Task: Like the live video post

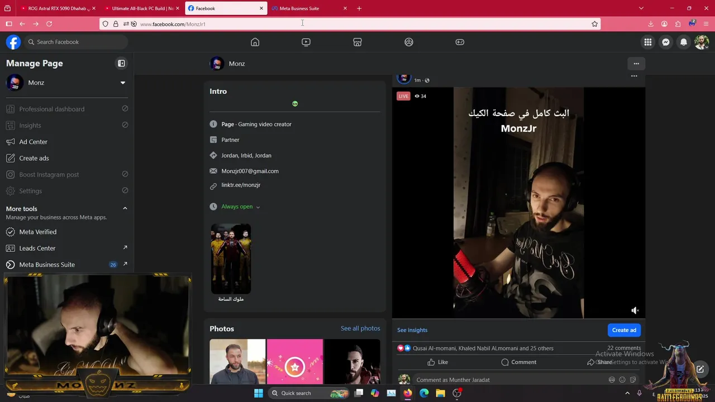Action: coord(437,362)
